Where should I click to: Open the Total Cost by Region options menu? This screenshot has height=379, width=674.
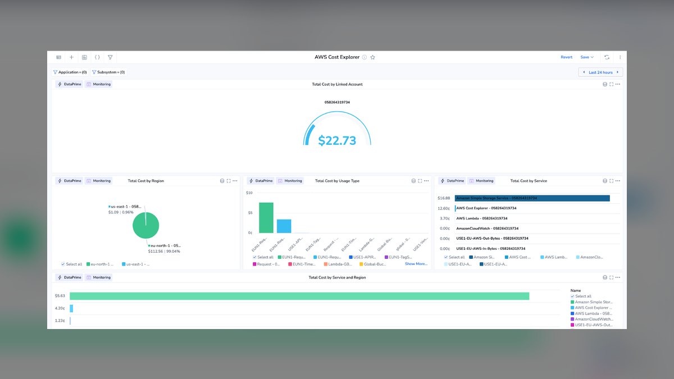click(x=235, y=181)
